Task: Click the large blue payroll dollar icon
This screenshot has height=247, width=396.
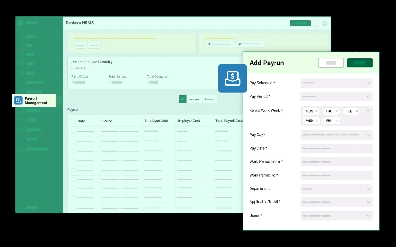Action: point(232,78)
